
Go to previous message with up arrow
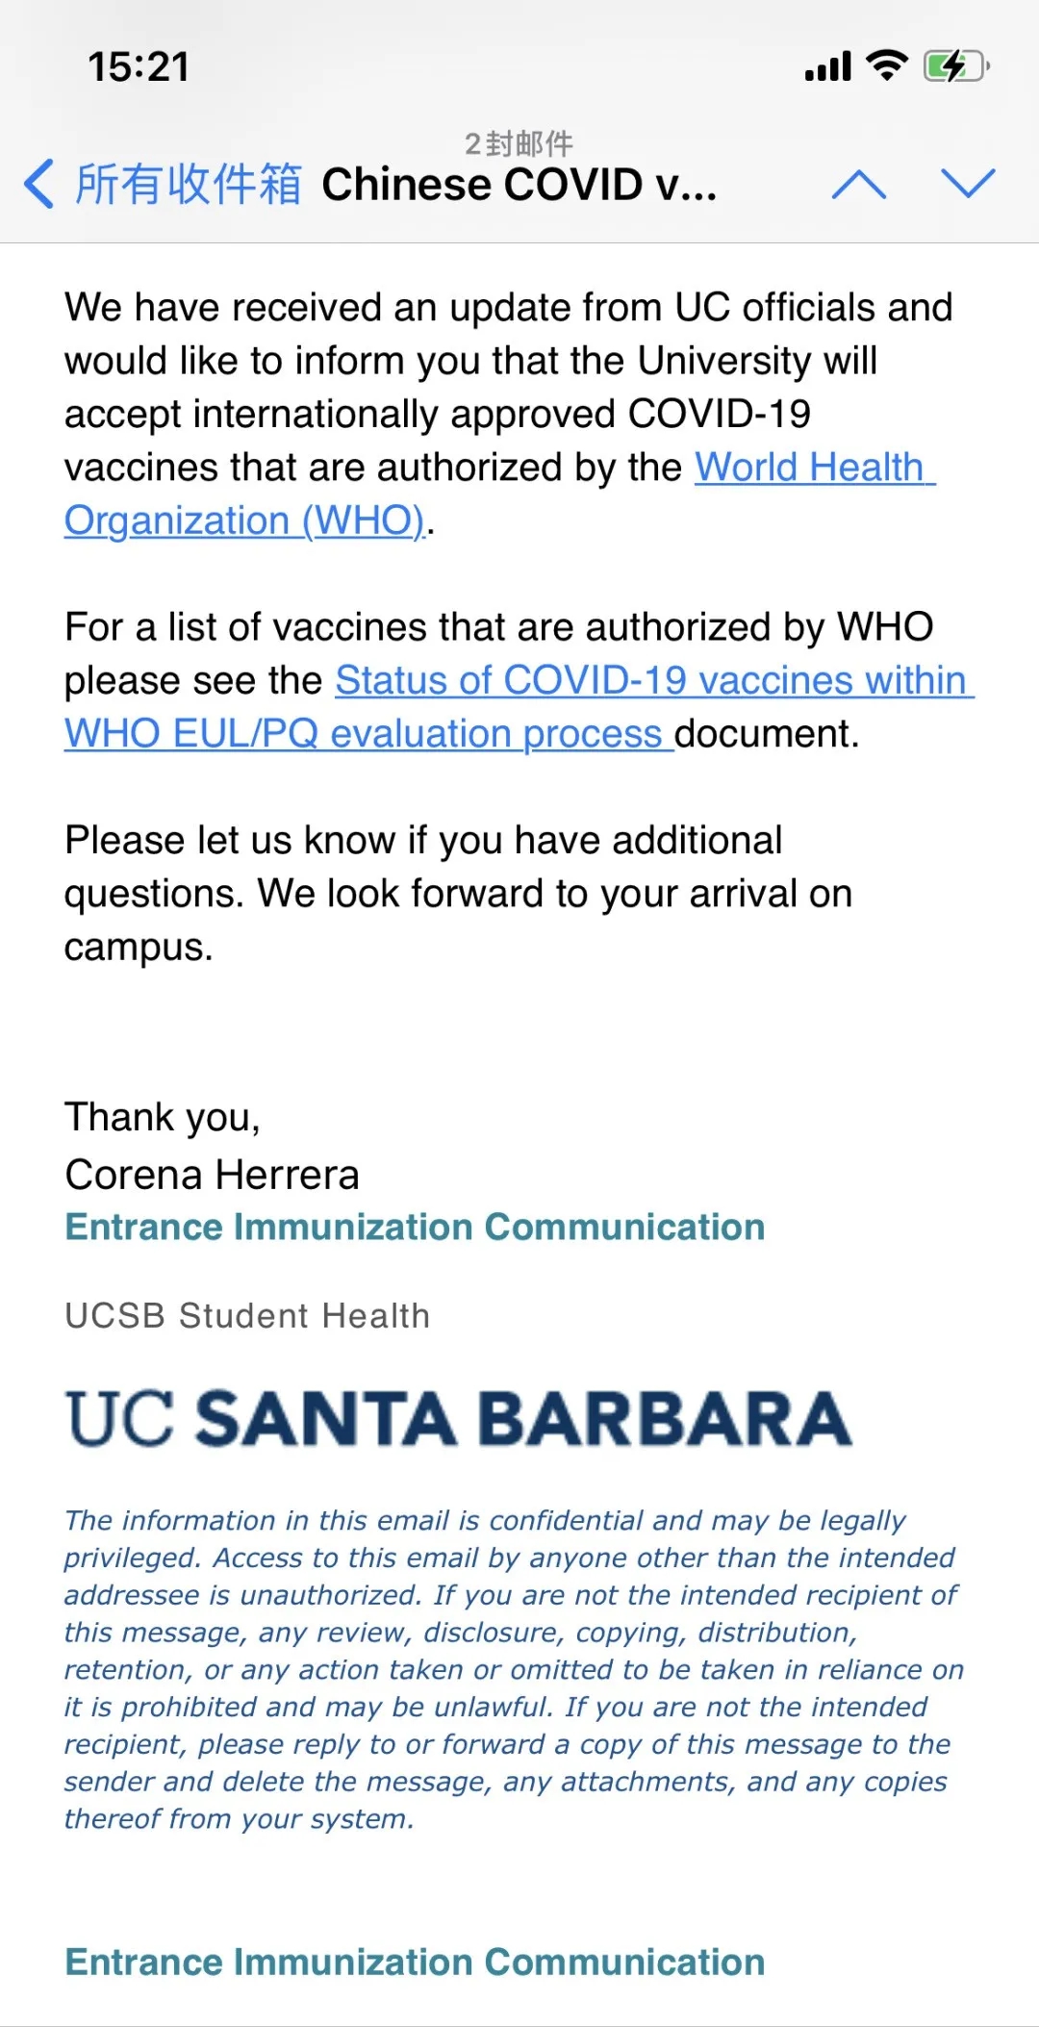(x=858, y=184)
